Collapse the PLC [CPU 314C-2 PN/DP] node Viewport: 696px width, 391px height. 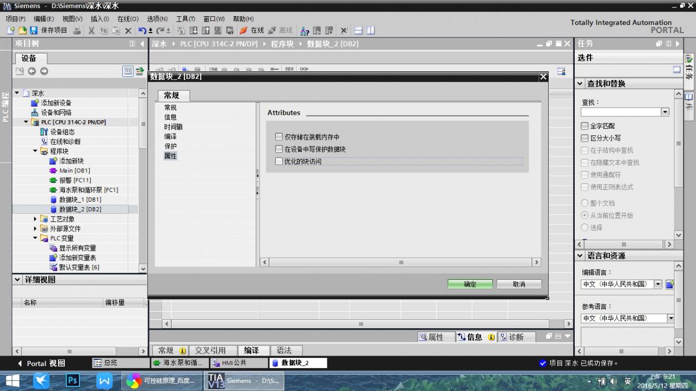[x=26, y=122]
